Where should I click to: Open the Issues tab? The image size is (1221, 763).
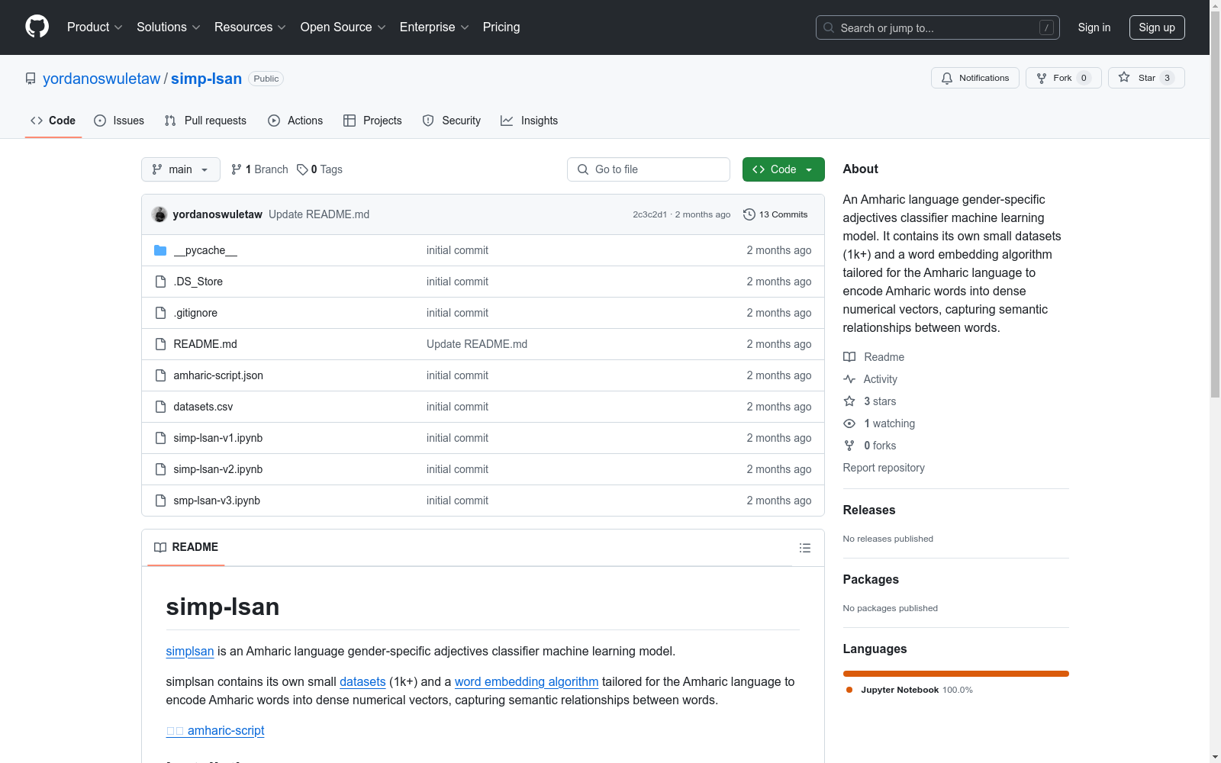click(119, 121)
